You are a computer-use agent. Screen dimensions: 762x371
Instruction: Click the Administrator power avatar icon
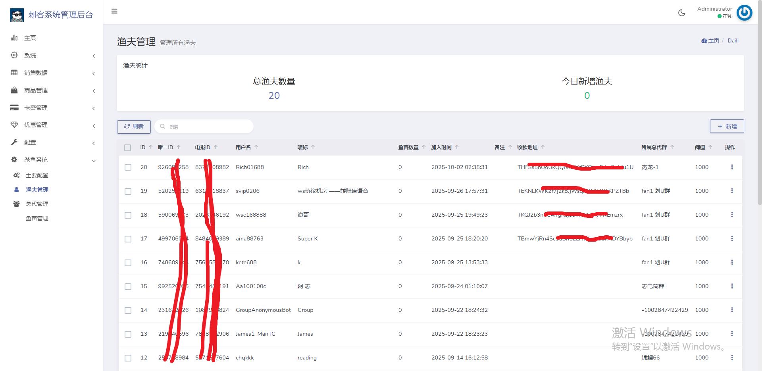(x=744, y=13)
